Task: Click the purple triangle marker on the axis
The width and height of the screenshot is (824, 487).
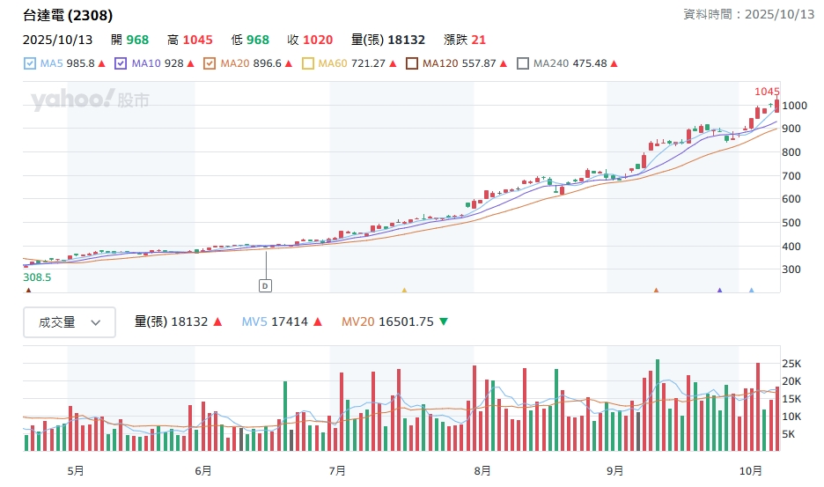Action: point(719,290)
